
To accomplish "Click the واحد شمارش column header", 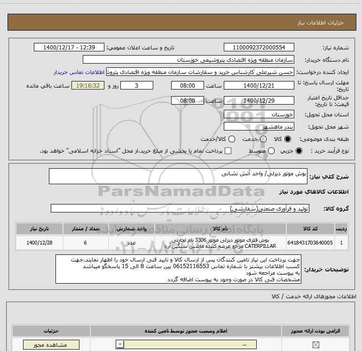I will 131,229.
